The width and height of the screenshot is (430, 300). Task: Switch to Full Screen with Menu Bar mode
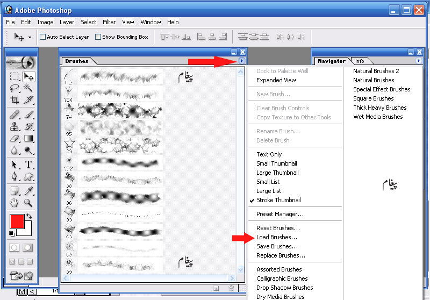(21, 262)
